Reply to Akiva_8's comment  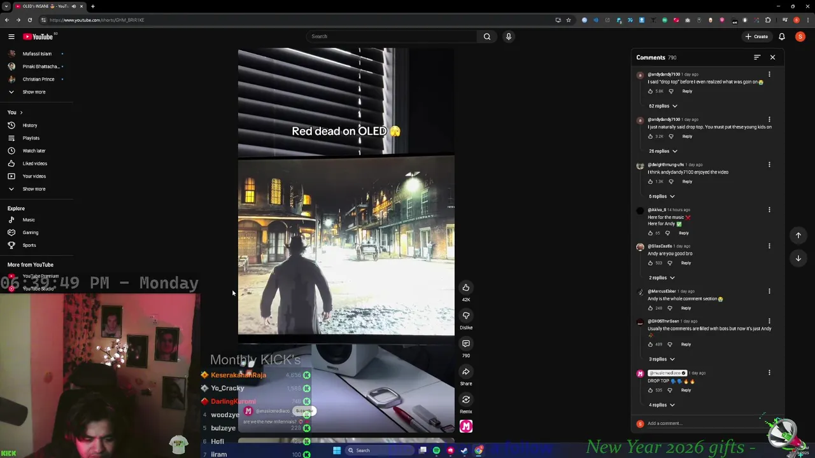pyautogui.click(x=683, y=233)
